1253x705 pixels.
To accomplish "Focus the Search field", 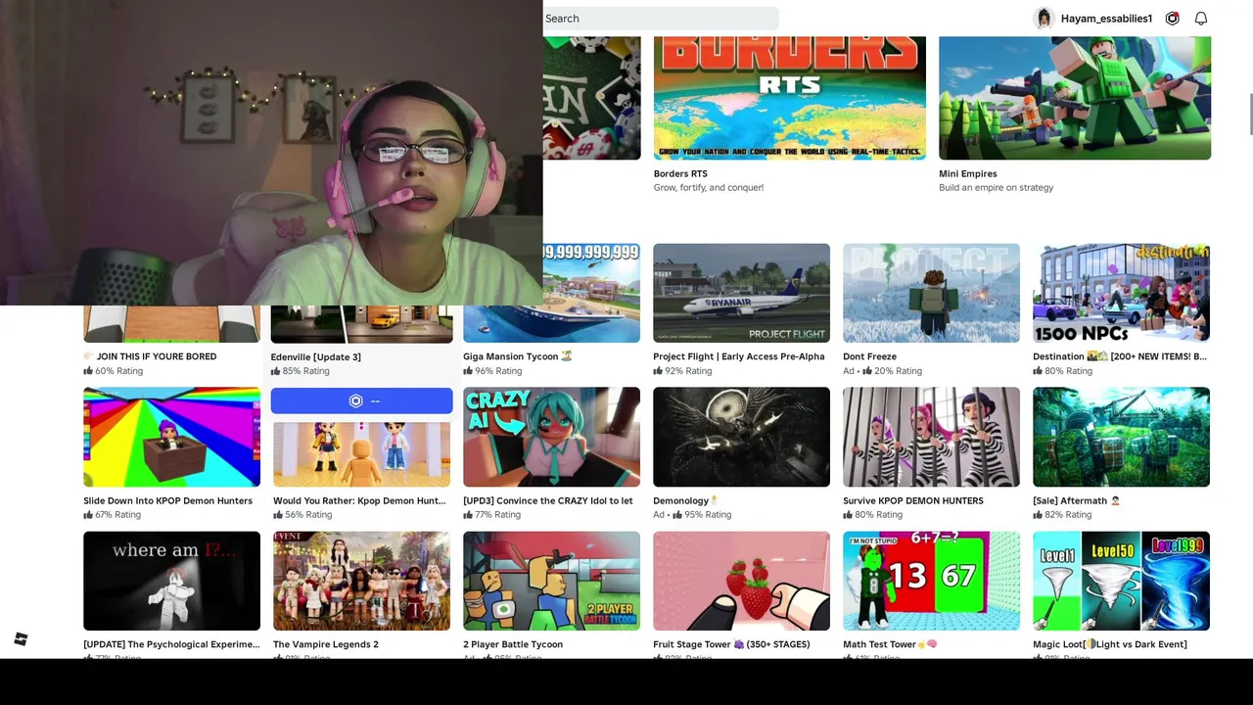I will click(661, 19).
